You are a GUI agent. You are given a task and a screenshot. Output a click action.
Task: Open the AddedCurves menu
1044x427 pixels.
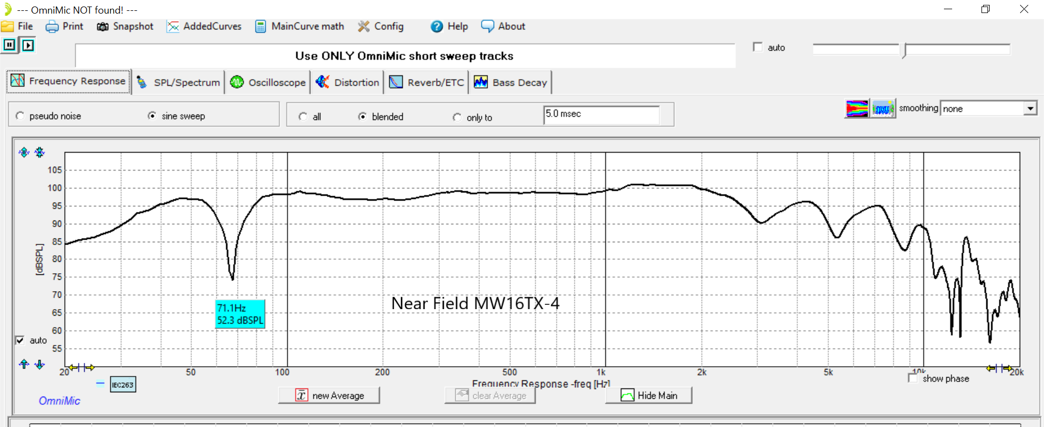(204, 26)
